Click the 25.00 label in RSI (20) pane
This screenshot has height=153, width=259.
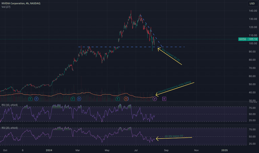pos(252,144)
